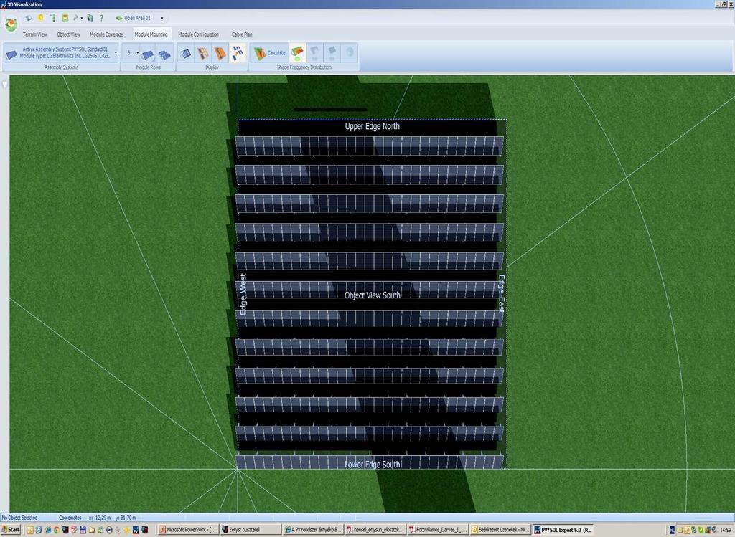Open the Terrain View tab
Image resolution: width=735 pixels, height=537 pixels.
(34, 34)
